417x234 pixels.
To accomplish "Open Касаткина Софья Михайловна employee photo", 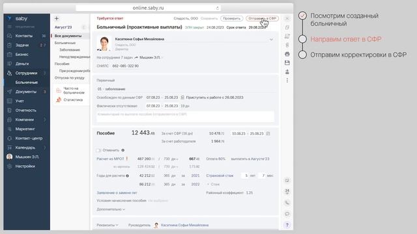I will click(x=104, y=44).
